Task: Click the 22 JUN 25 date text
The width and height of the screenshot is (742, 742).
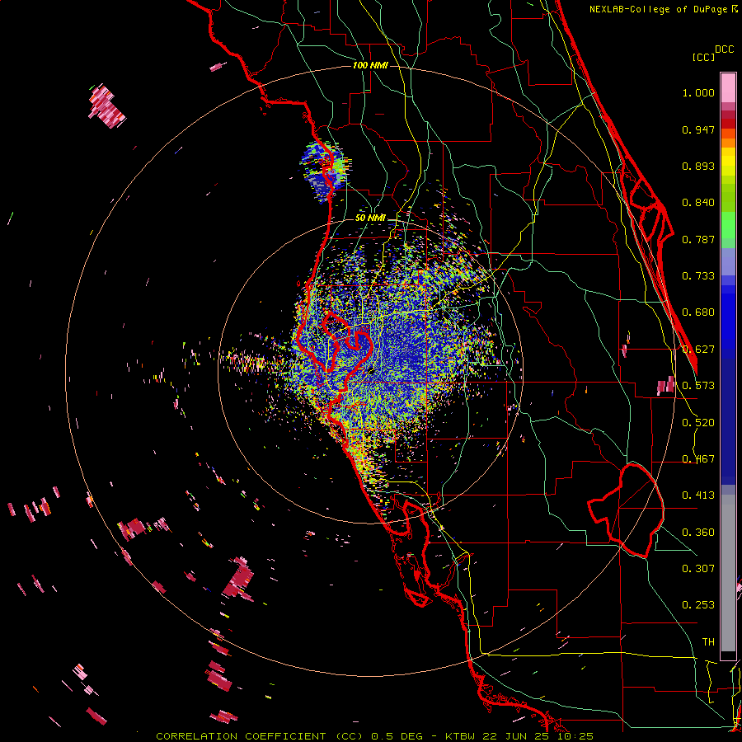Action: [515, 736]
